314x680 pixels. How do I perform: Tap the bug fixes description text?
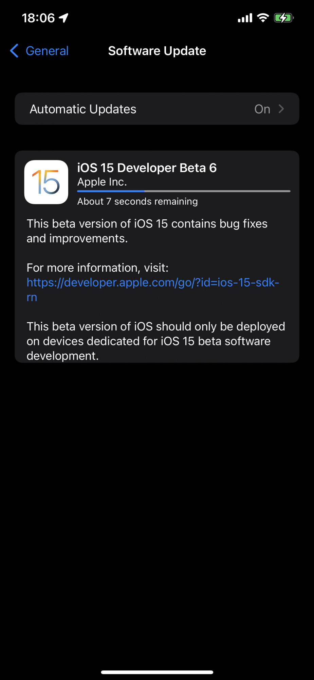147,231
